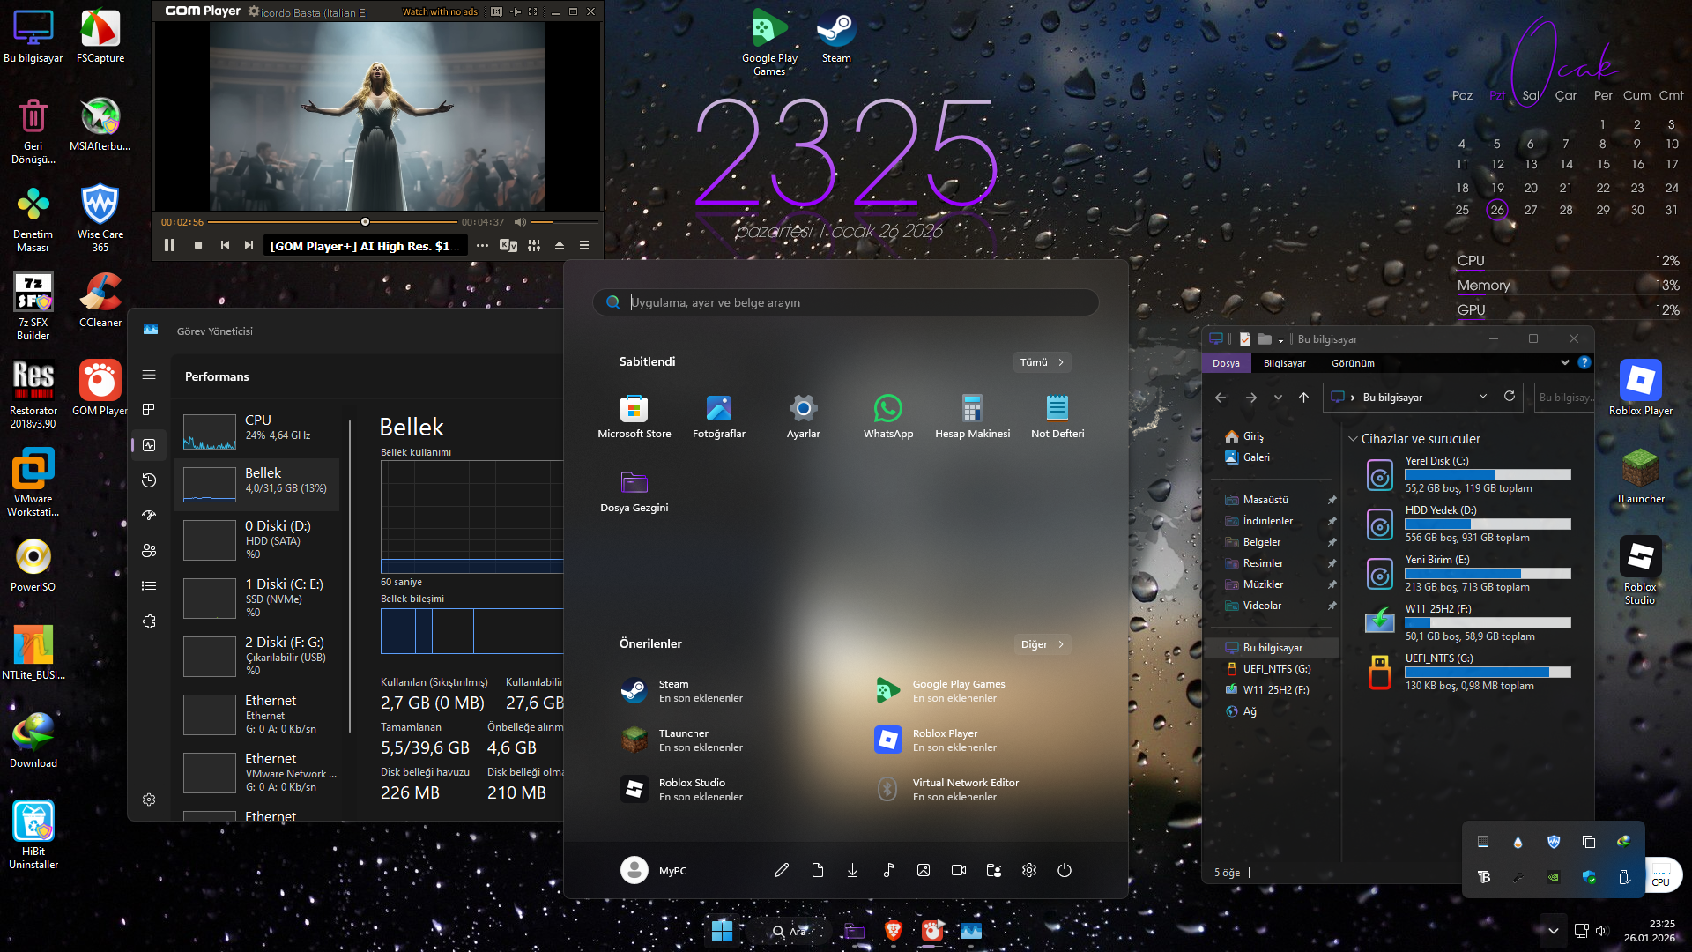Click NVIDIA icon in system tray popup

[1553, 877]
